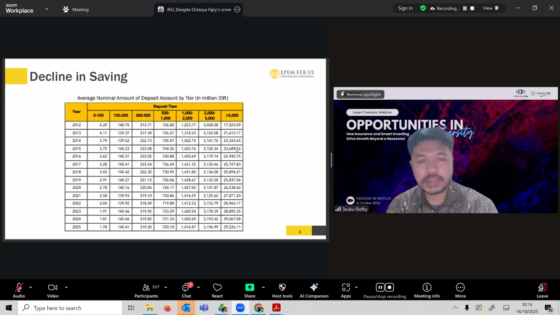Viewport: 560px width, 315px height.
Task: Launch the AI Companion
Action: 314,290
